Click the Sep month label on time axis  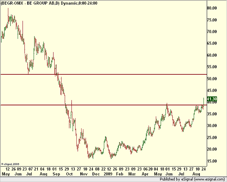tap(56, 174)
